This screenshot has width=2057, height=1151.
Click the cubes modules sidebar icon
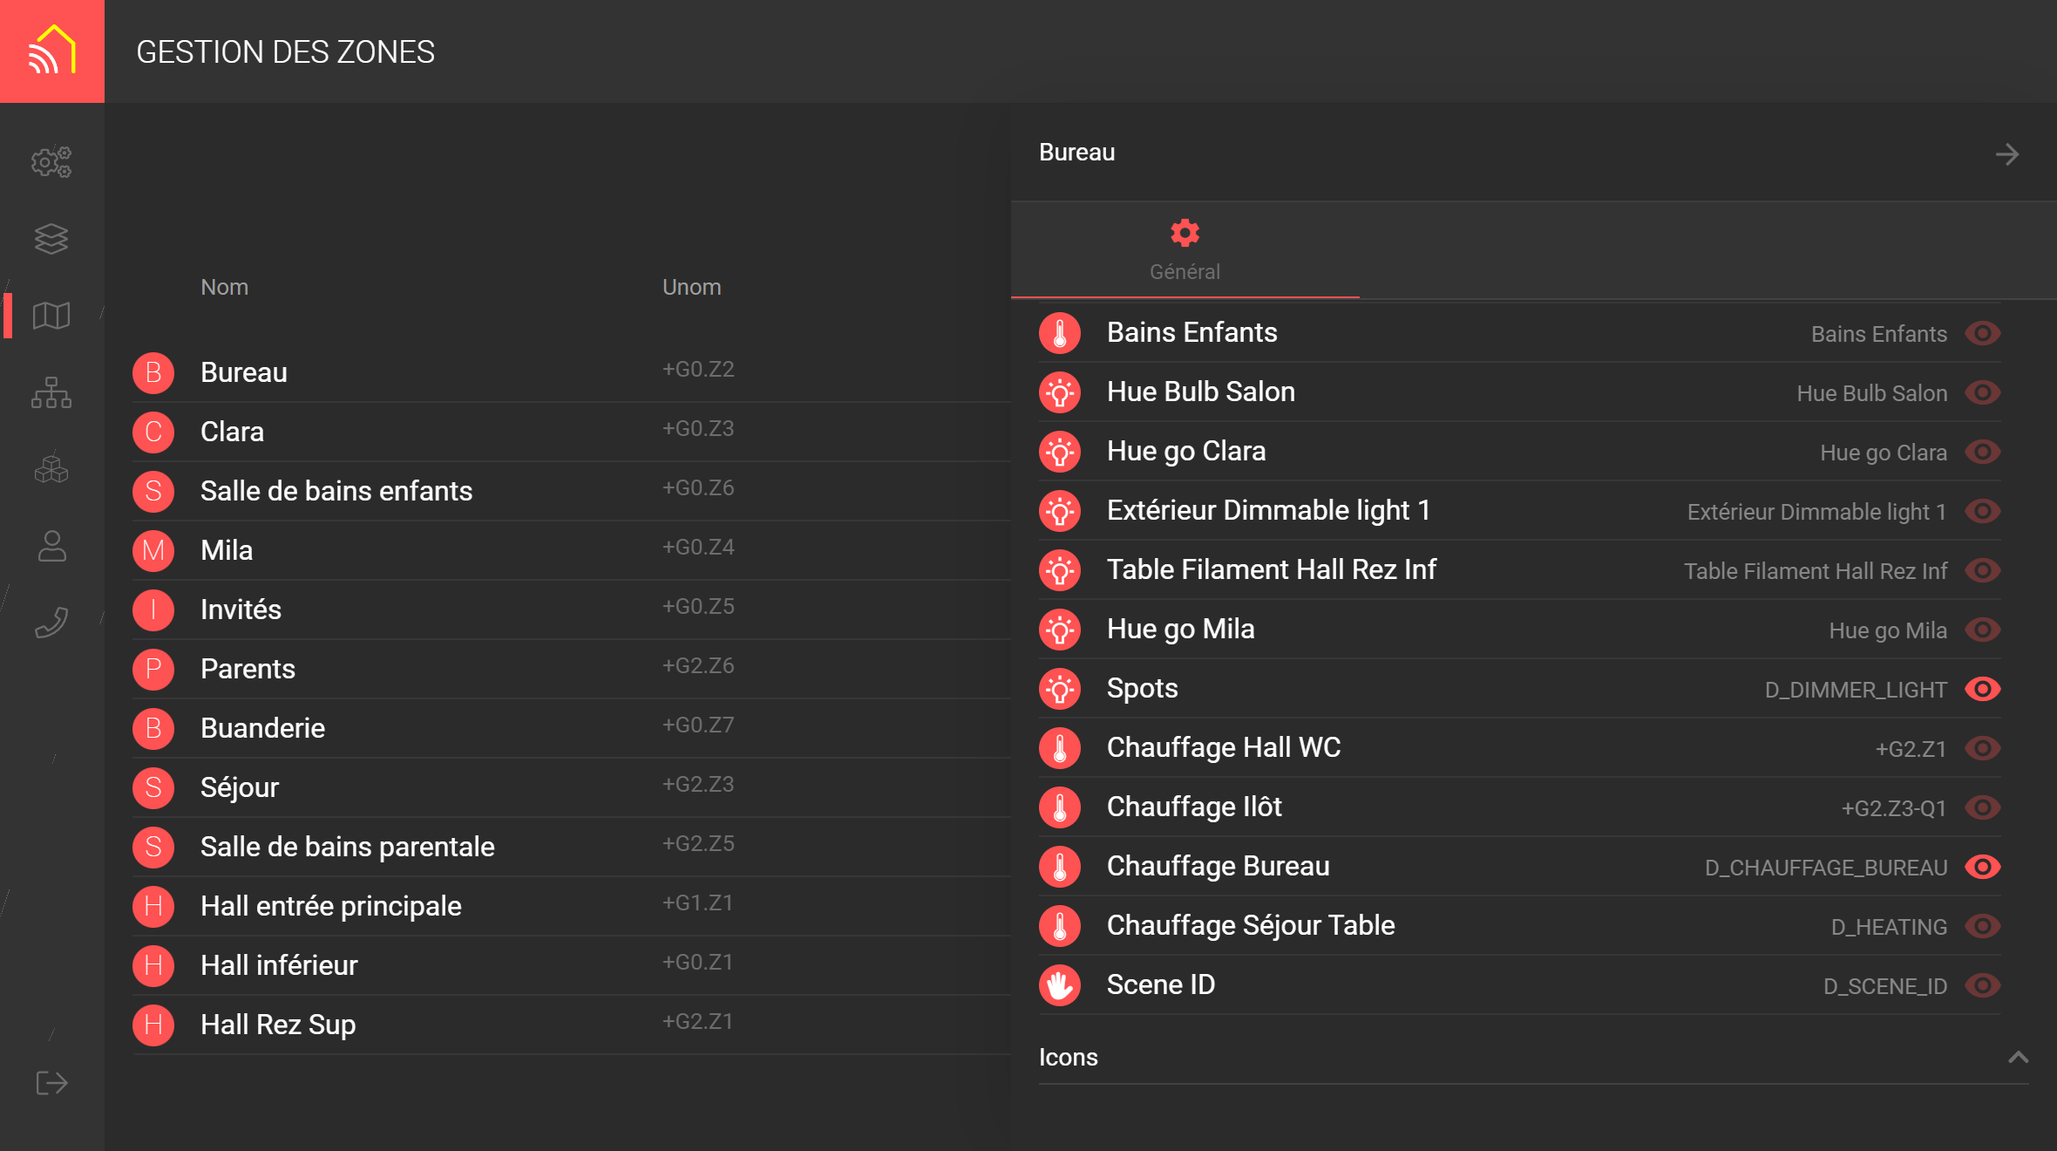(x=51, y=469)
